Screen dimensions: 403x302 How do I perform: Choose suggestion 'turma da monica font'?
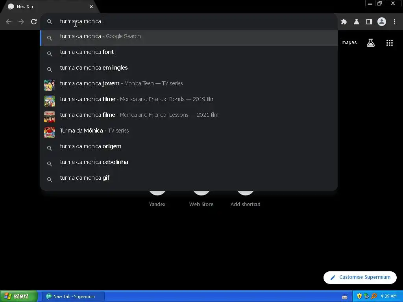click(189, 53)
